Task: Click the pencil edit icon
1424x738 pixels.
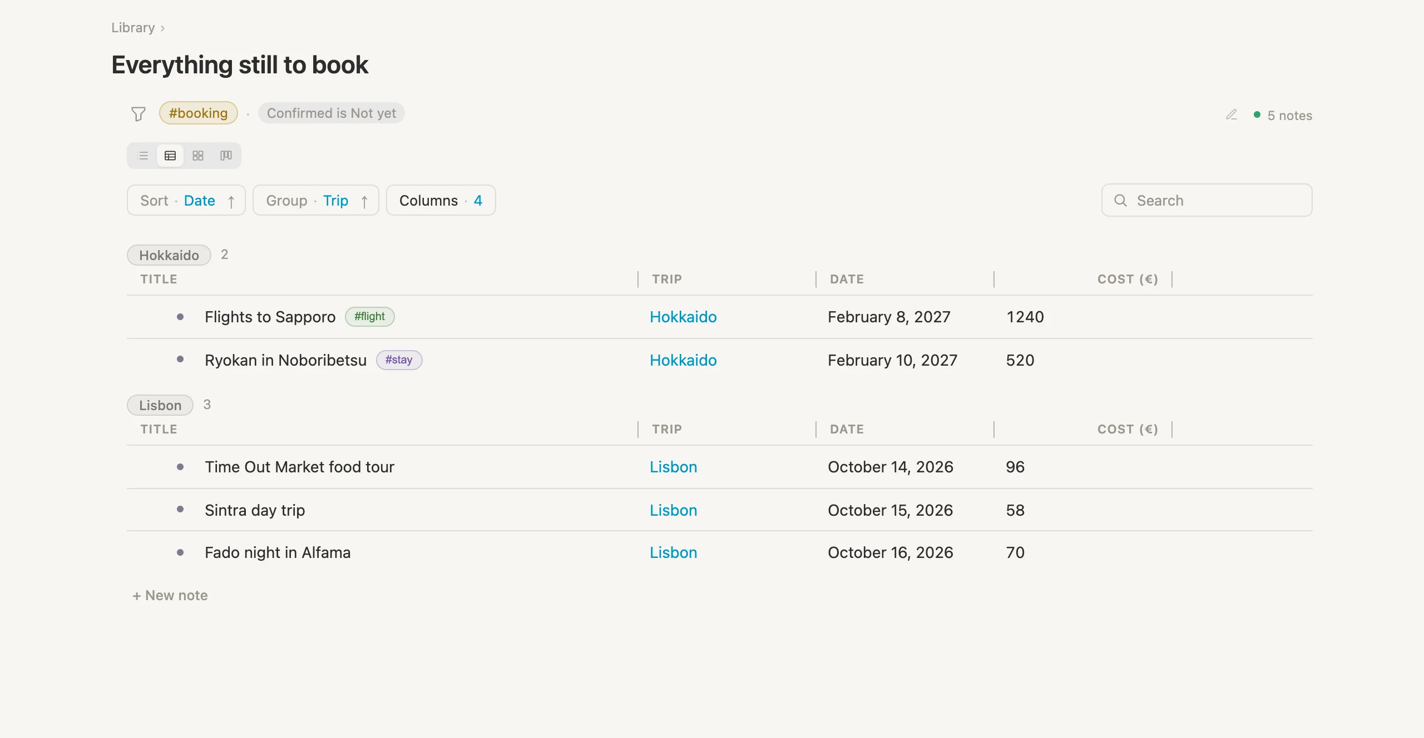Action: click(x=1232, y=114)
